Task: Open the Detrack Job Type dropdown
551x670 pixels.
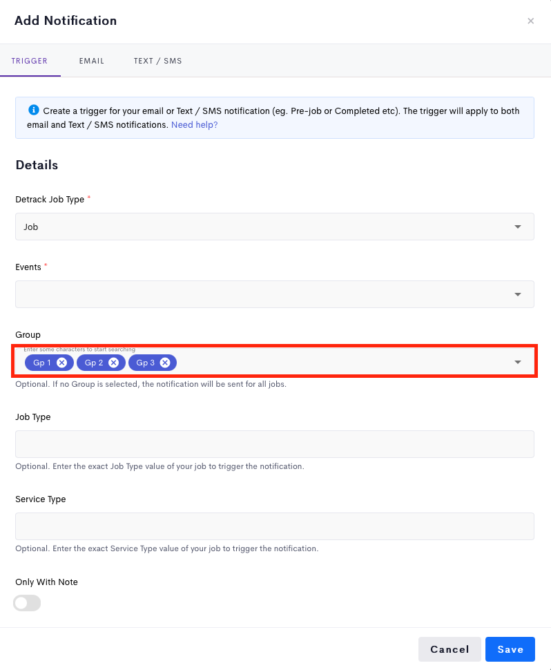Action: point(275,227)
